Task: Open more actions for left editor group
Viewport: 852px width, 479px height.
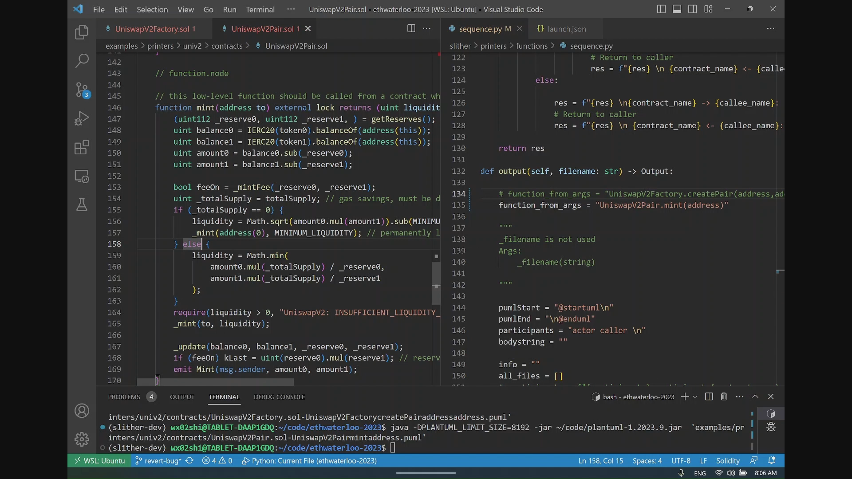Action: point(426,28)
